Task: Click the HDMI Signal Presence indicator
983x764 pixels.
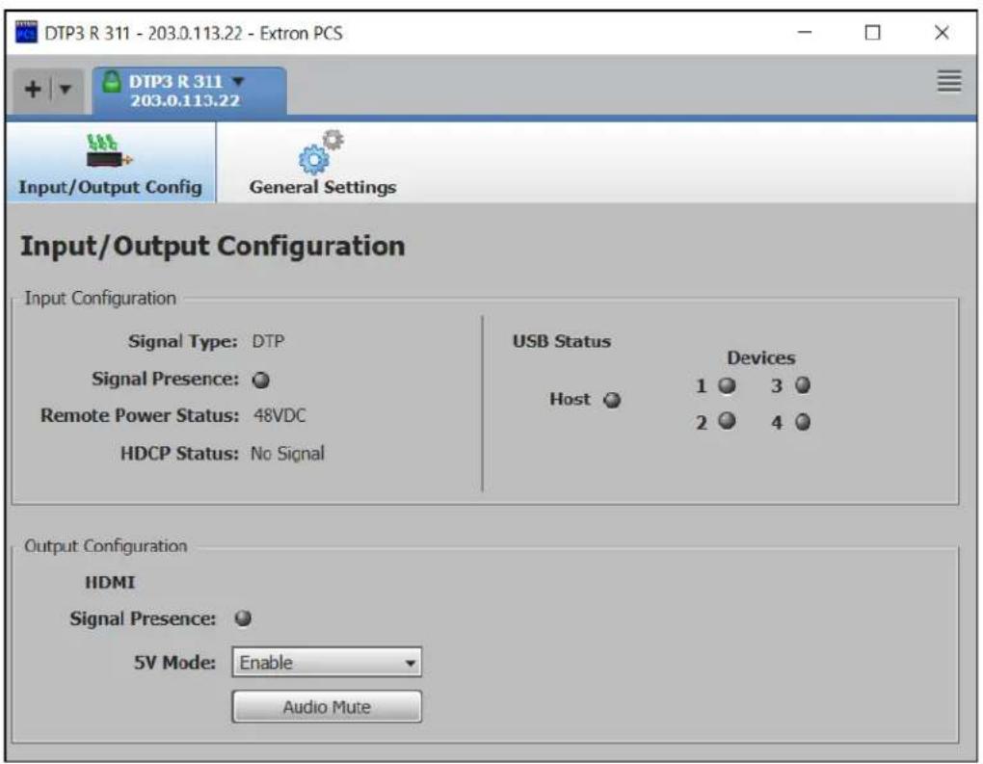Action: 243,619
